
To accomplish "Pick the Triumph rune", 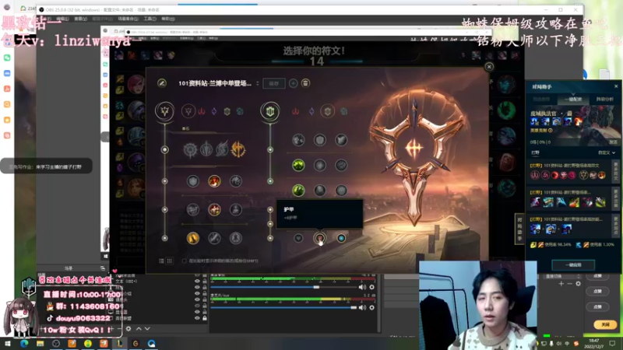I will tap(214, 181).
